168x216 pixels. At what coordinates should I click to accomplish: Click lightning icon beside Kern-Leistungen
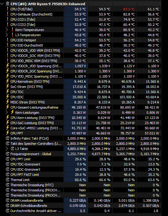13,112
